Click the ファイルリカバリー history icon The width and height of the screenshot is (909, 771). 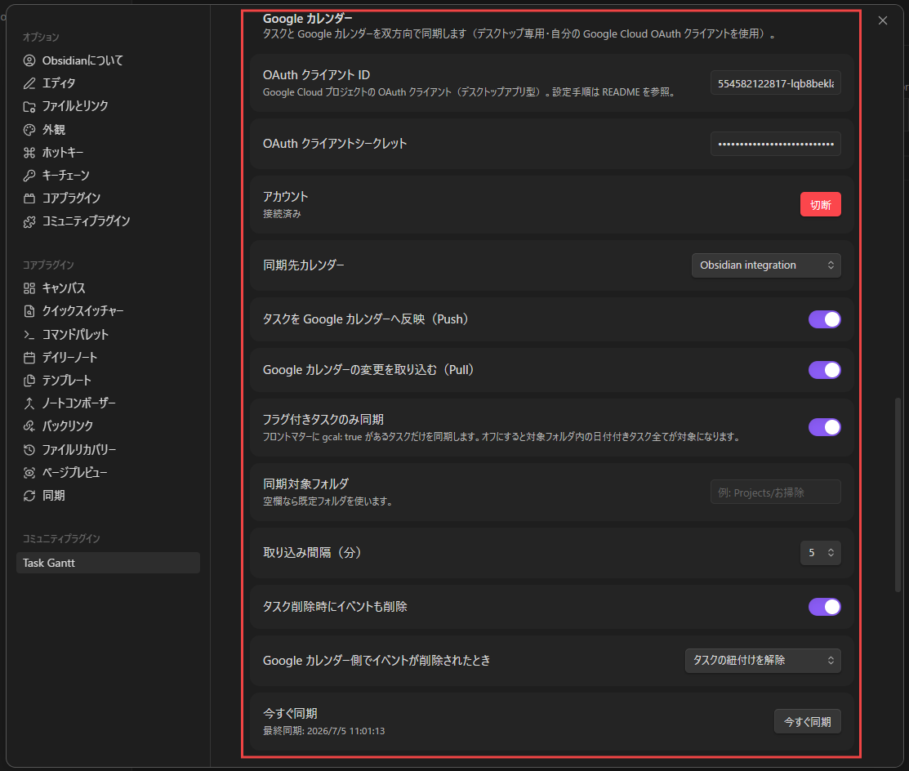(29, 450)
